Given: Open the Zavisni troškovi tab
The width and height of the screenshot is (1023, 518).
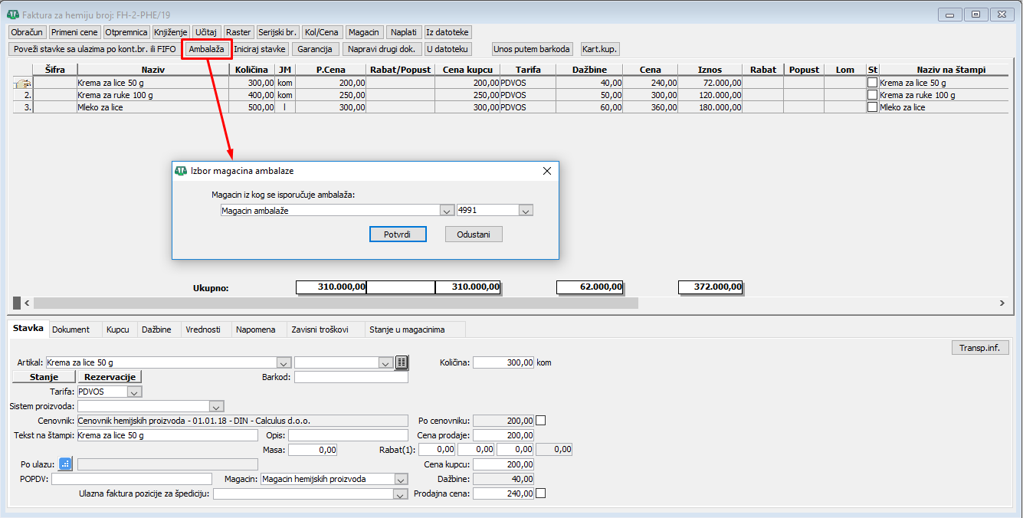Looking at the screenshot, I should coord(320,329).
